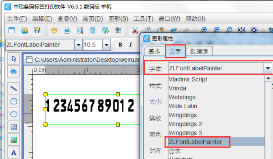
Task: Open a file with folder icon
Action: [x=24, y=30]
